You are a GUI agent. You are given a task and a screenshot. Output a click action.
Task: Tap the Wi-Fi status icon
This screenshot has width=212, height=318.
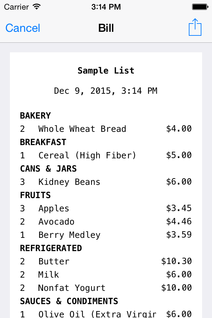(36, 7)
